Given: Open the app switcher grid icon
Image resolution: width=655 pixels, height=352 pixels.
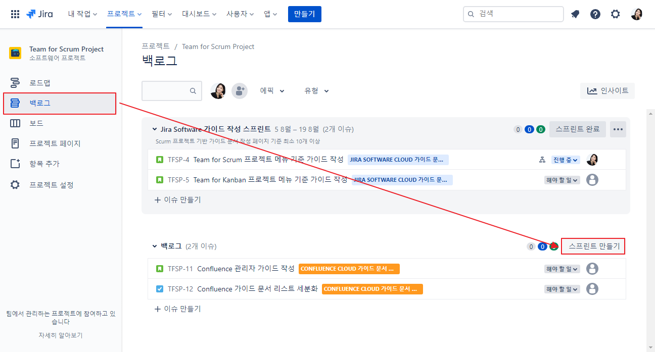Looking at the screenshot, I should tap(15, 14).
